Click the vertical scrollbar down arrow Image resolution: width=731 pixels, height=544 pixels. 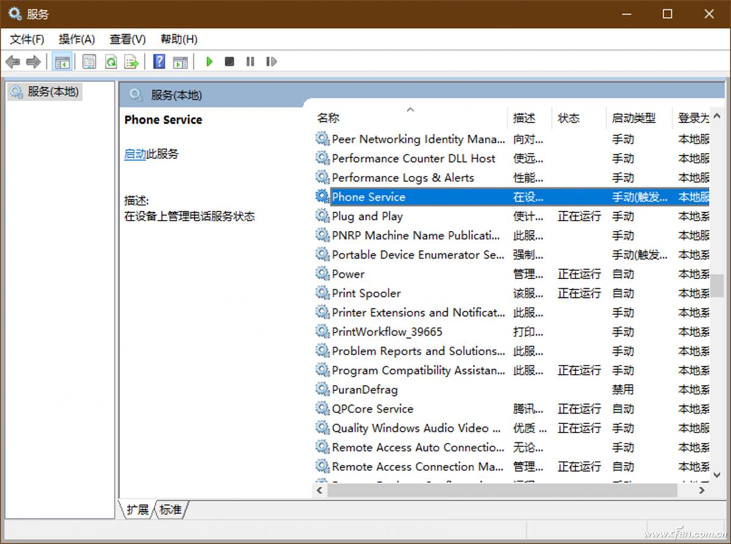tap(717, 475)
